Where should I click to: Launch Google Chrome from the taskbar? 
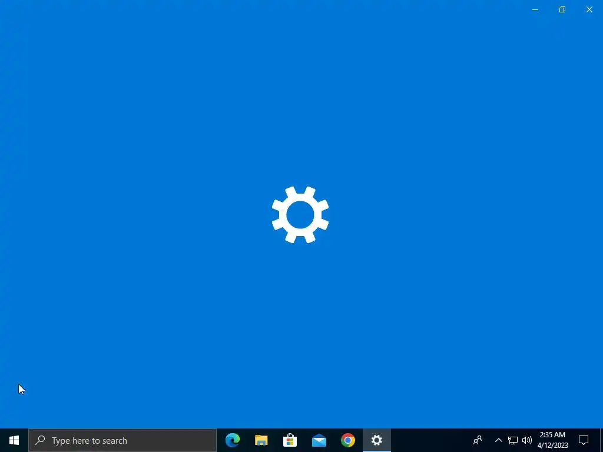pos(347,440)
